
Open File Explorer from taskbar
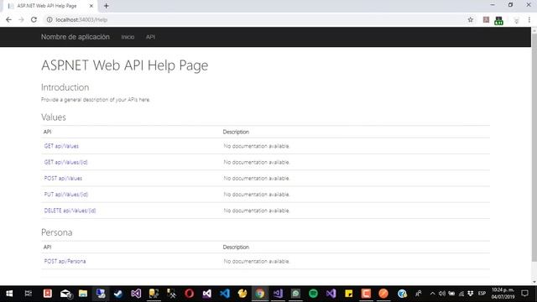point(83,294)
